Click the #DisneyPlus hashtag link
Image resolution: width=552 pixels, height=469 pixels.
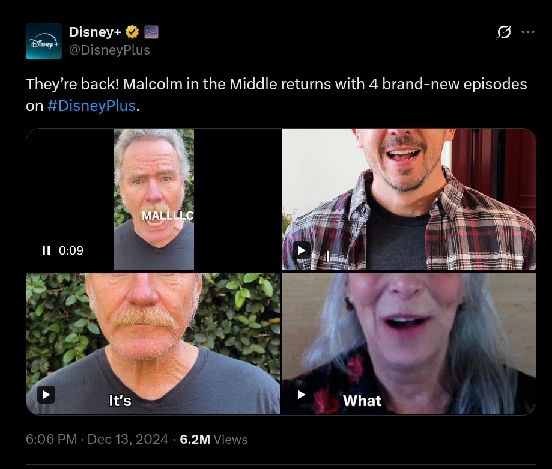coord(91,106)
